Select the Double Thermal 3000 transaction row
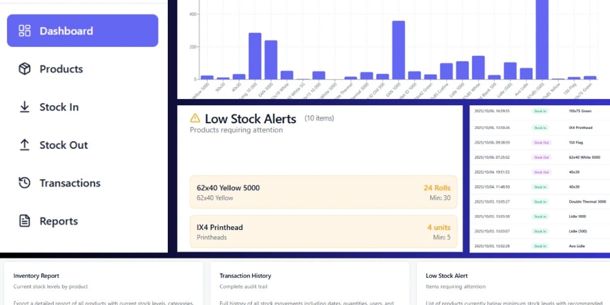This screenshot has height=305, width=610. click(539, 202)
